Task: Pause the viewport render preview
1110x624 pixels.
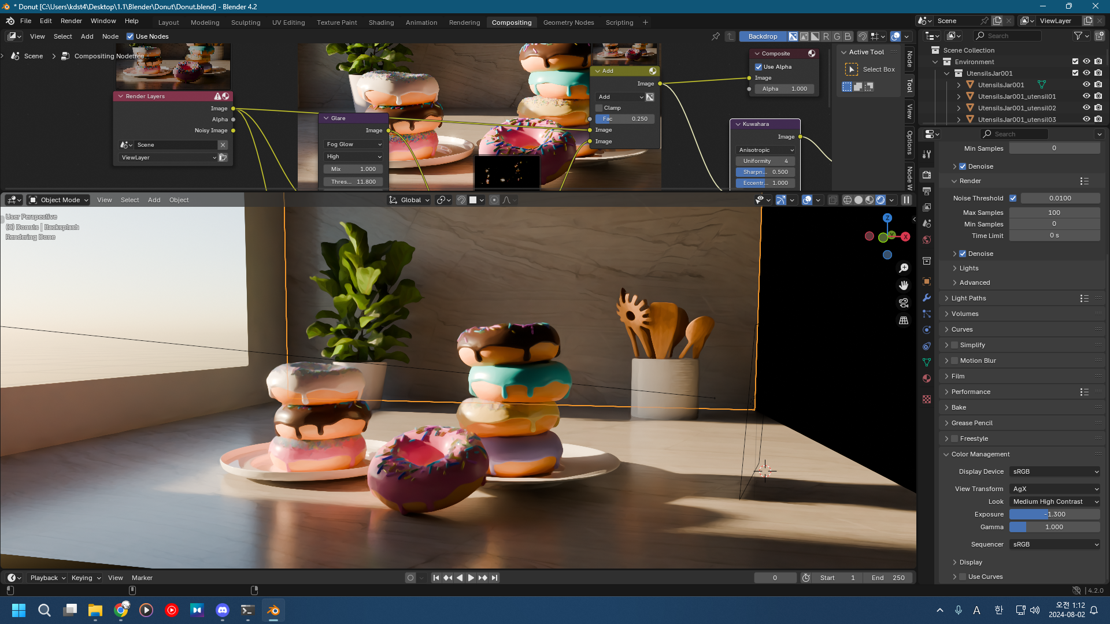Action: coord(906,200)
